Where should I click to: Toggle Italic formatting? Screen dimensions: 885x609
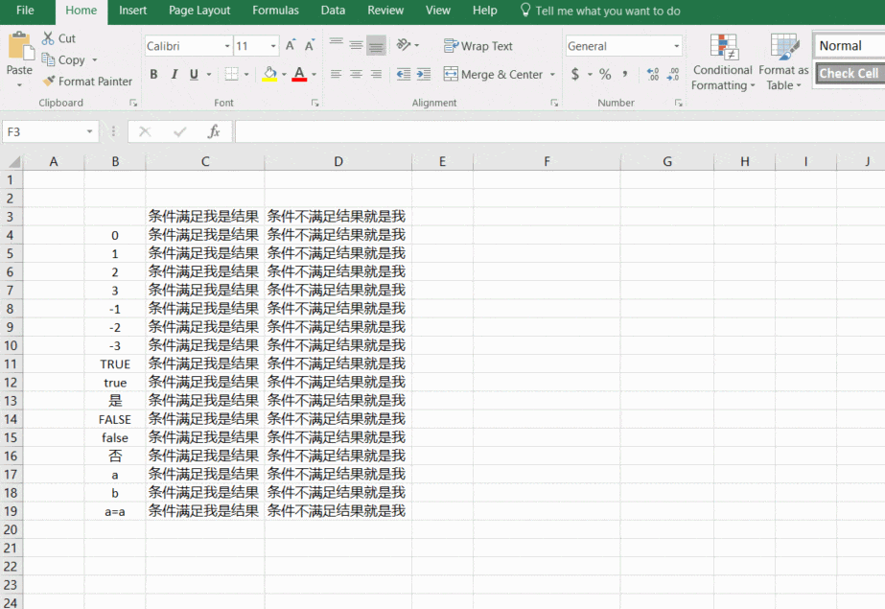[x=174, y=74]
